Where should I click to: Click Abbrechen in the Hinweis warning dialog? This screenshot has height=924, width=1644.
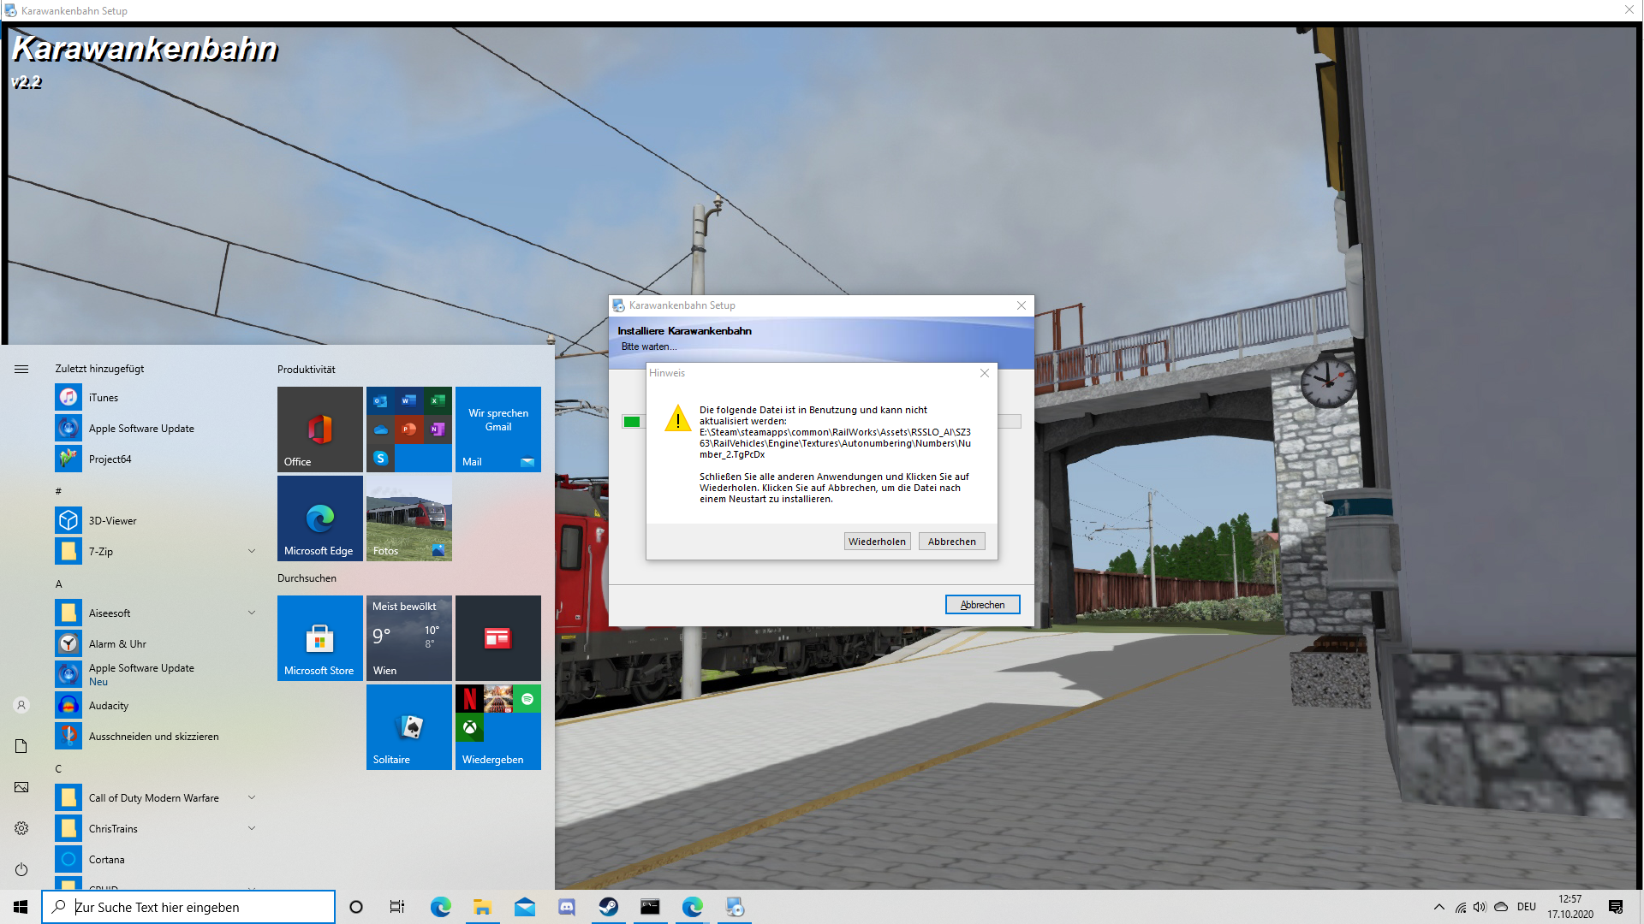(951, 542)
